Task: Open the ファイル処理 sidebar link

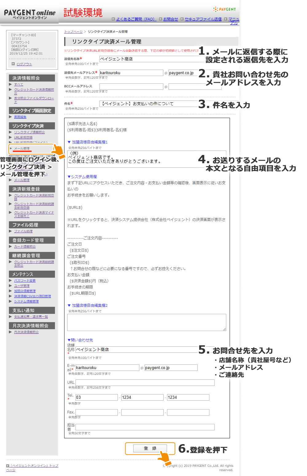Action: [x=23, y=231]
